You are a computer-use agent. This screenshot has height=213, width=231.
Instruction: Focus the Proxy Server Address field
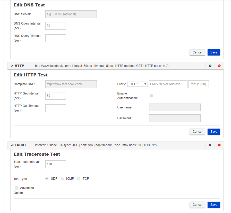(168, 84)
